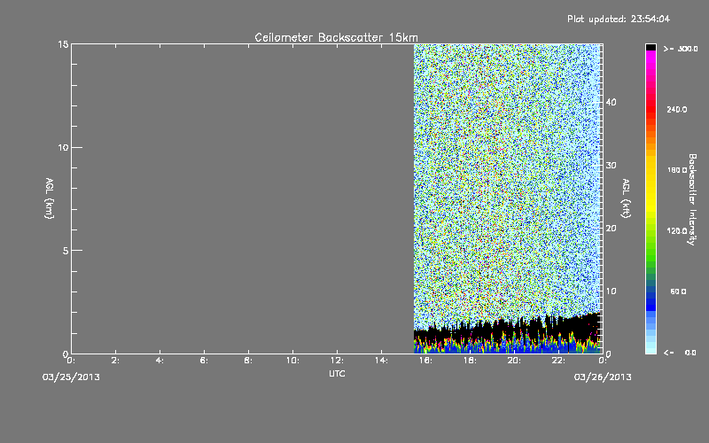
Task: Click the 15 km tick label
Action: [x=63, y=44]
